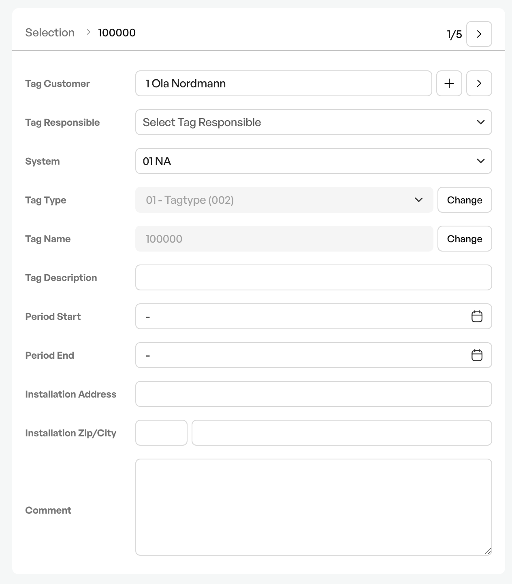Image resolution: width=512 pixels, height=584 pixels.
Task: Click the Tag Name label
Action: [48, 239]
